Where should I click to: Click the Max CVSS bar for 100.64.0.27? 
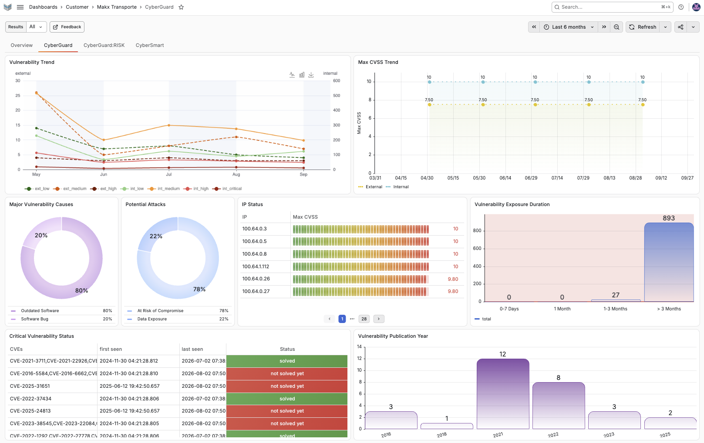tap(361, 291)
